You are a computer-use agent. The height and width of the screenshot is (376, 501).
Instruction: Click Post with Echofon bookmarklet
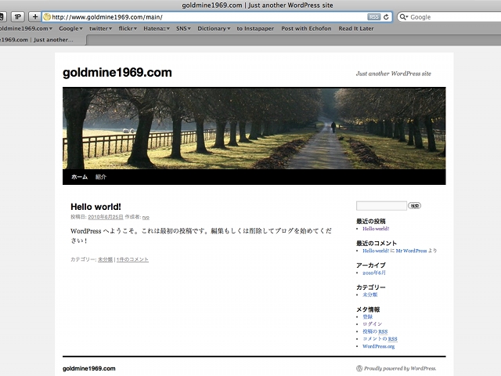306,28
